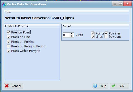The image size is (133, 92).
Task: Decrease buffer pixels with down arrow
Action: (71, 36)
